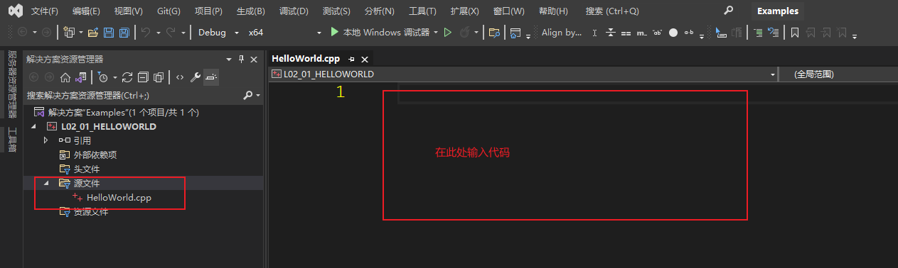Viewport: 898px width, 268px height.
Task: Open the solution explorer window options dropdown arrow
Action: (x=229, y=59)
